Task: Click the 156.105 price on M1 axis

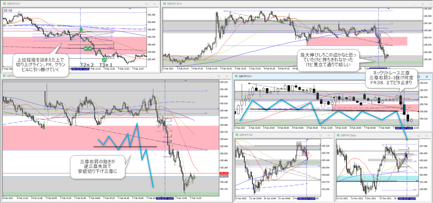Action: [x=152, y=14]
